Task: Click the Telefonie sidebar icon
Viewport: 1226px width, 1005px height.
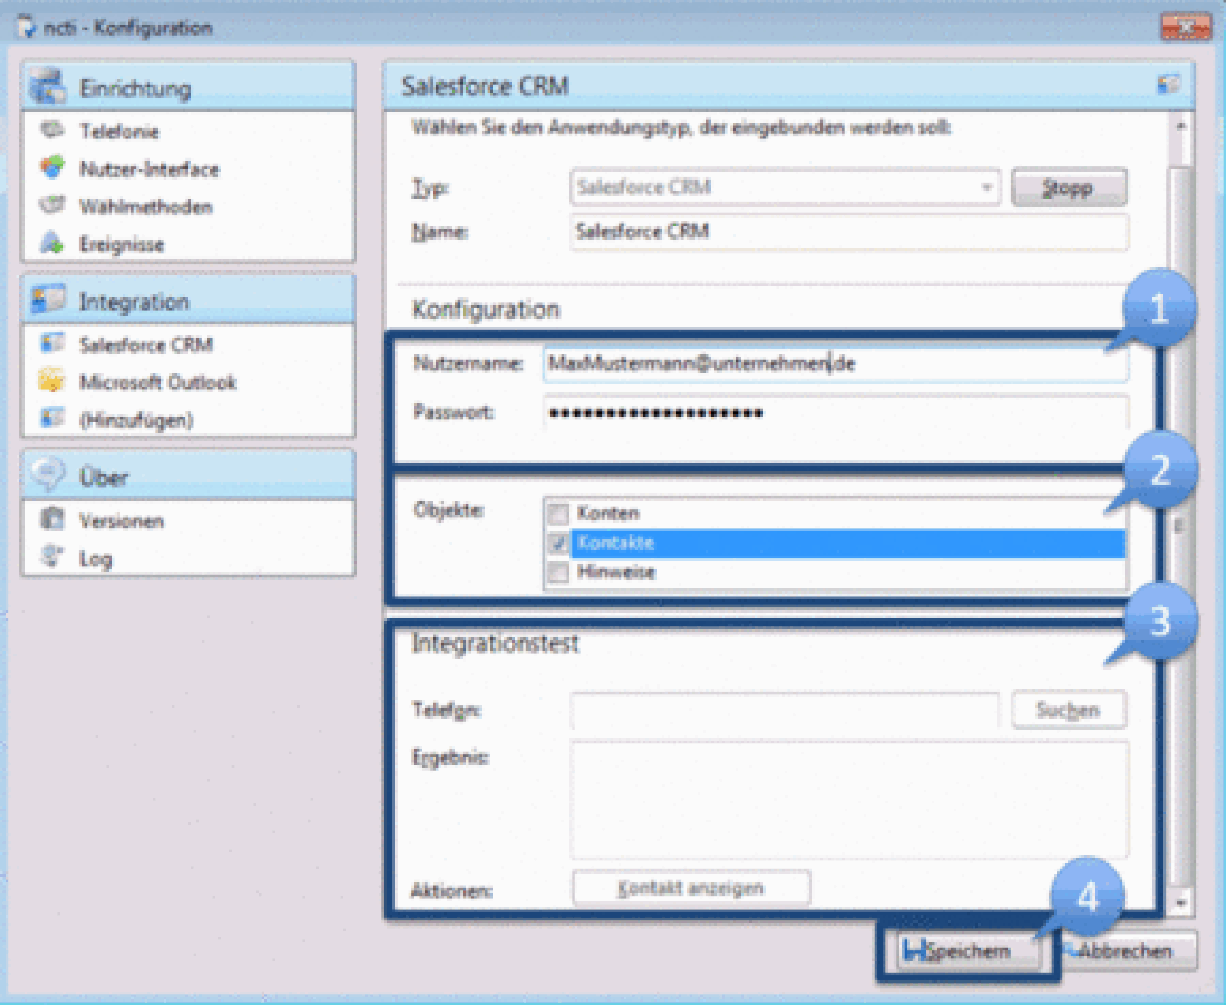Action: coord(51,130)
